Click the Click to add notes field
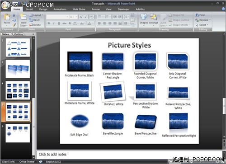The image size is (226, 164). point(129,155)
